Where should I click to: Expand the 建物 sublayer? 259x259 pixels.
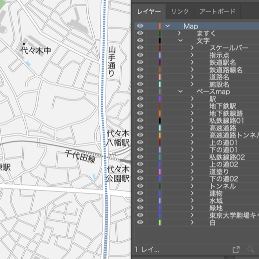coord(192,193)
